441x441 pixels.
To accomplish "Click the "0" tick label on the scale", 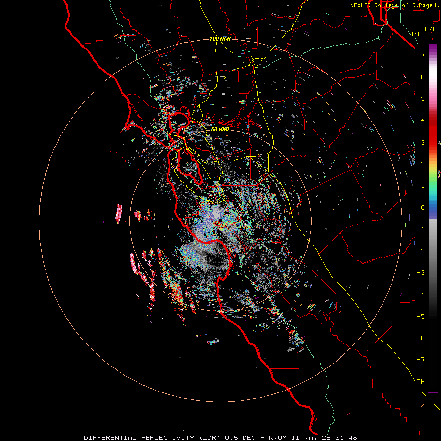I will point(423,208).
